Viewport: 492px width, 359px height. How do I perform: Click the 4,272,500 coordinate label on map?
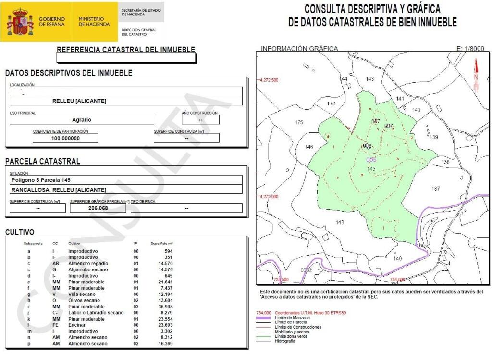pyautogui.click(x=269, y=80)
